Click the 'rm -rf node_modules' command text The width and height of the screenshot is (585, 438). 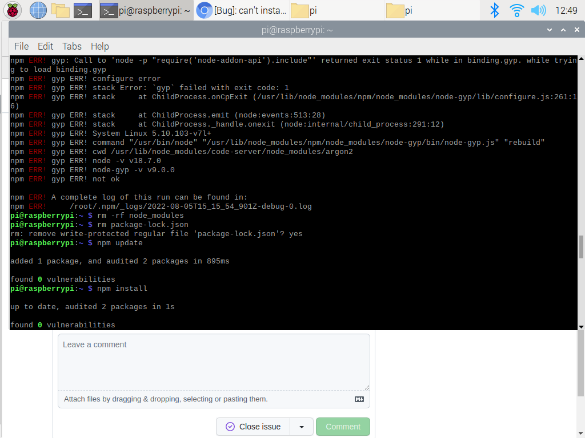[x=141, y=216]
